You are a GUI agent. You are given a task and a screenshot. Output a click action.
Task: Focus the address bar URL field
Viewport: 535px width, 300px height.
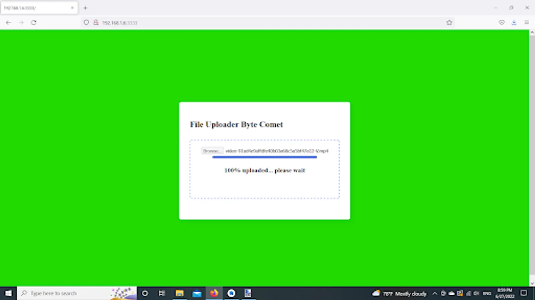(267, 23)
